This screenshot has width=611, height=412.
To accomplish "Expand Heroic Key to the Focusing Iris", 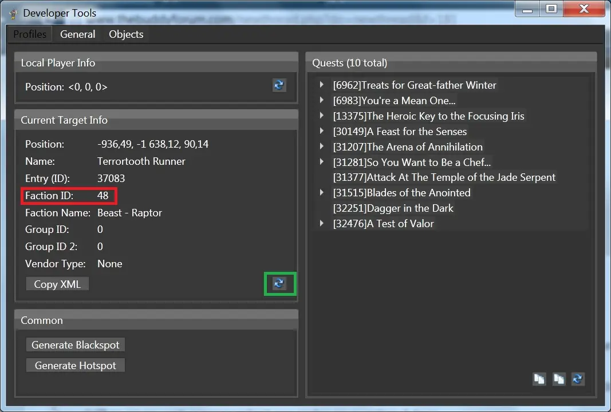I will point(322,116).
